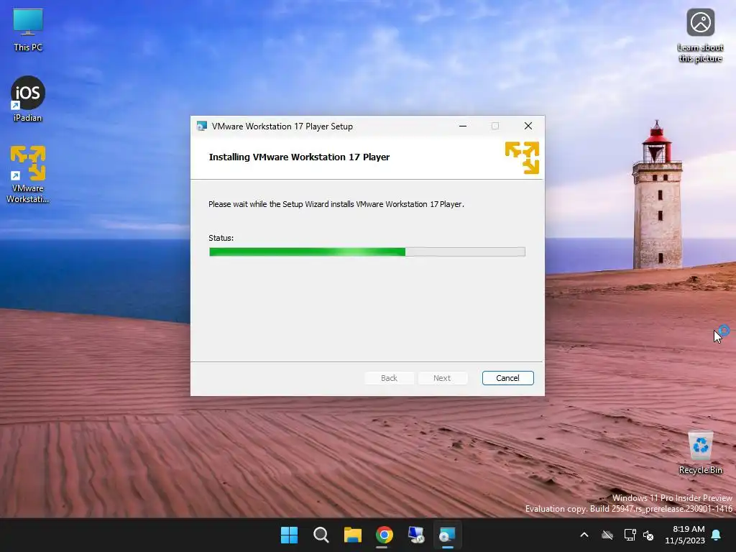
Task: Open File Explorer from taskbar
Action: 352,535
